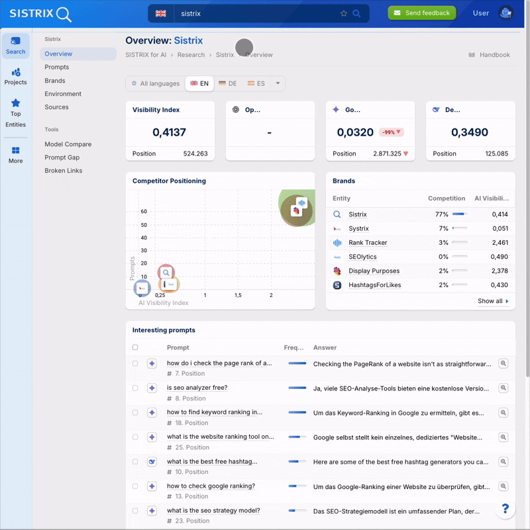
Task: Tick checkbox for 'how to check google ranking?'
Action: 135,486
